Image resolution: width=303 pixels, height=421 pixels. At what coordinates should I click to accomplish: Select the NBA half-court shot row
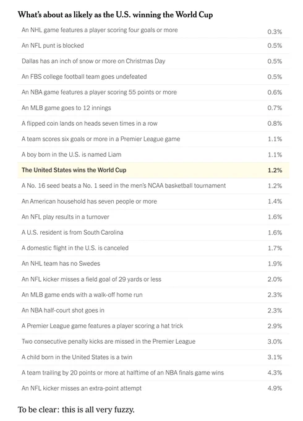pos(153,310)
